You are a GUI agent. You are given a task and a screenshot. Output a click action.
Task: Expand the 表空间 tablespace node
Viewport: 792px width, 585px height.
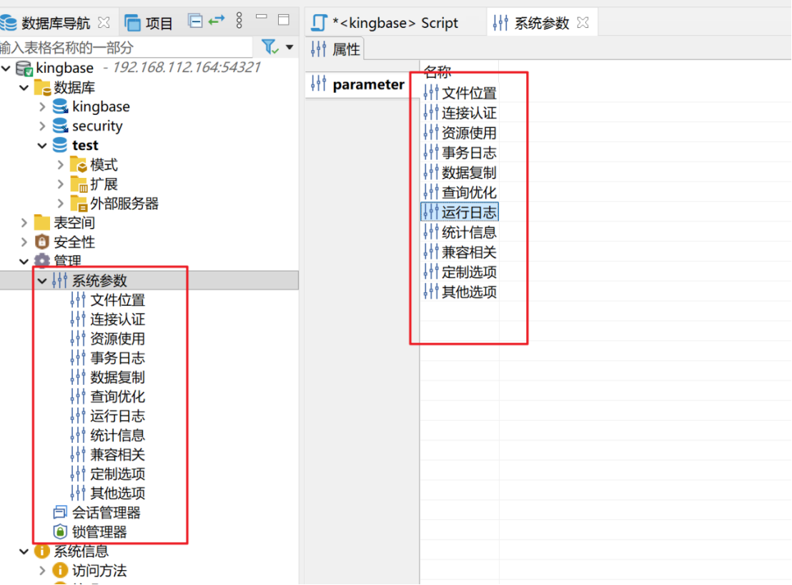(24, 223)
